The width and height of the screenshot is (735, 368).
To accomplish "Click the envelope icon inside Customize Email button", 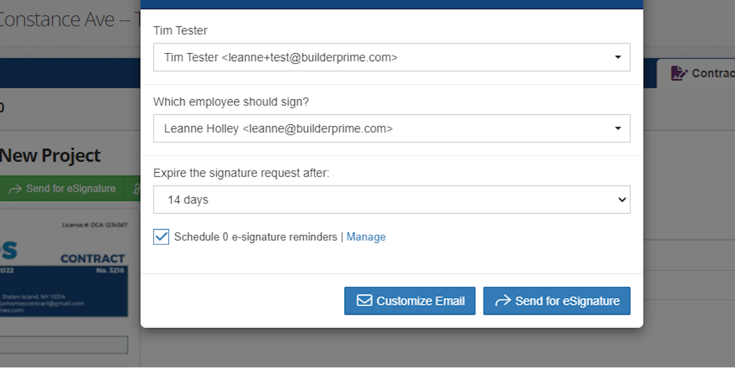I will coord(364,301).
